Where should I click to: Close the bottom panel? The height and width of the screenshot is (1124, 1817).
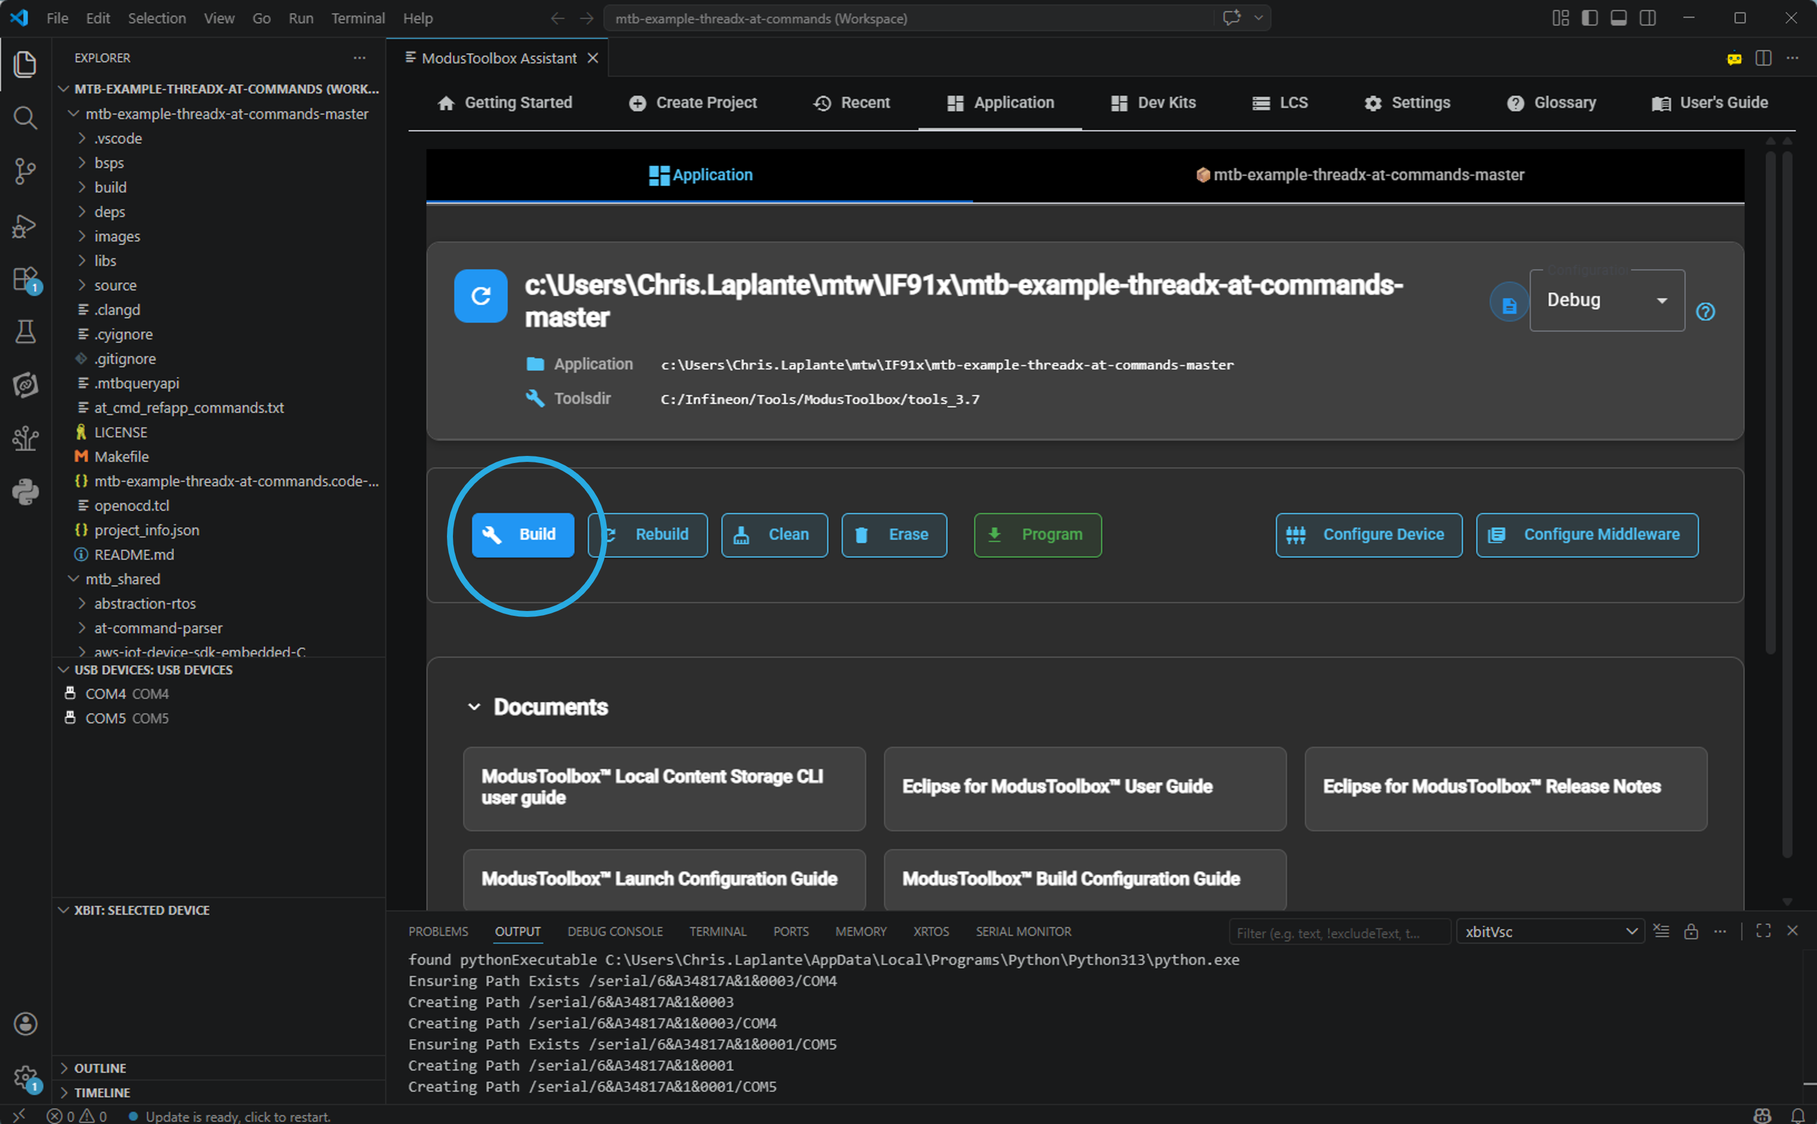click(1793, 931)
